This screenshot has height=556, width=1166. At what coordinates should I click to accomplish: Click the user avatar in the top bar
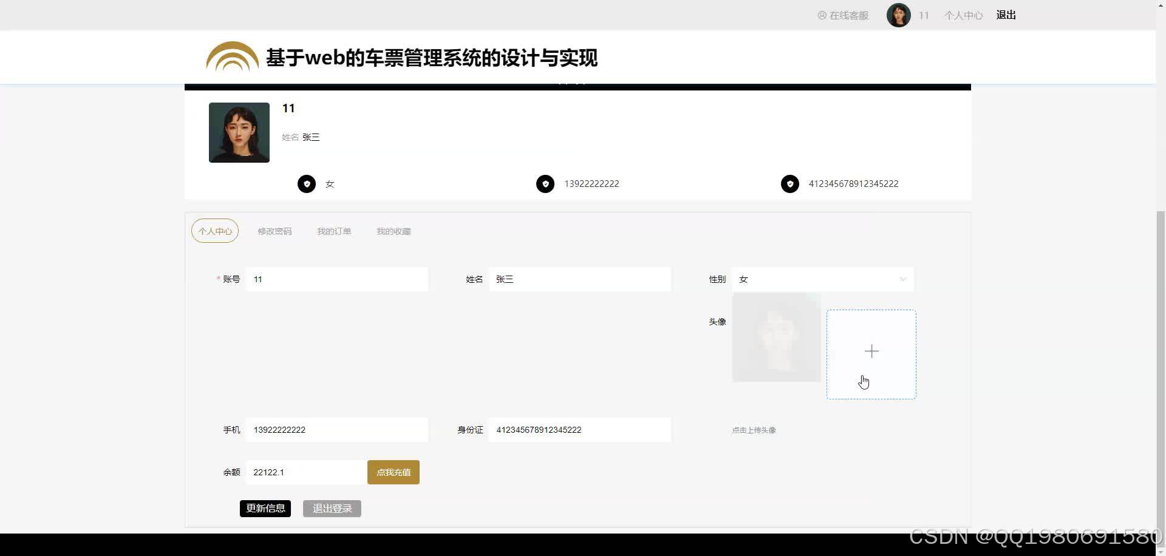[x=898, y=15]
